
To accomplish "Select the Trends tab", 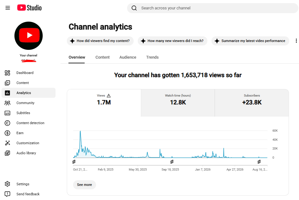I will [152, 57].
